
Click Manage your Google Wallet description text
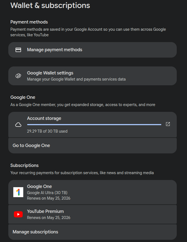(76, 79)
